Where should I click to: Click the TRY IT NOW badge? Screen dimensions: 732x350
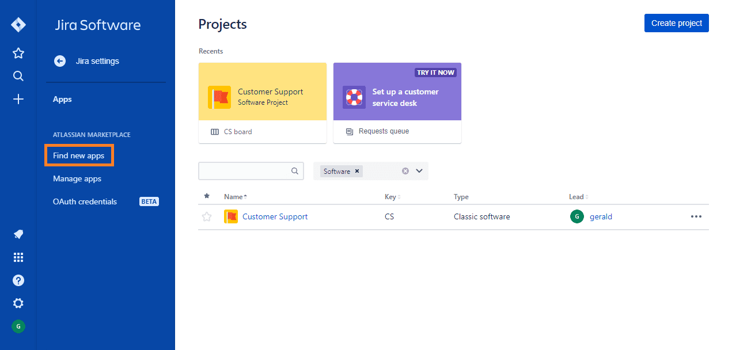pos(436,73)
